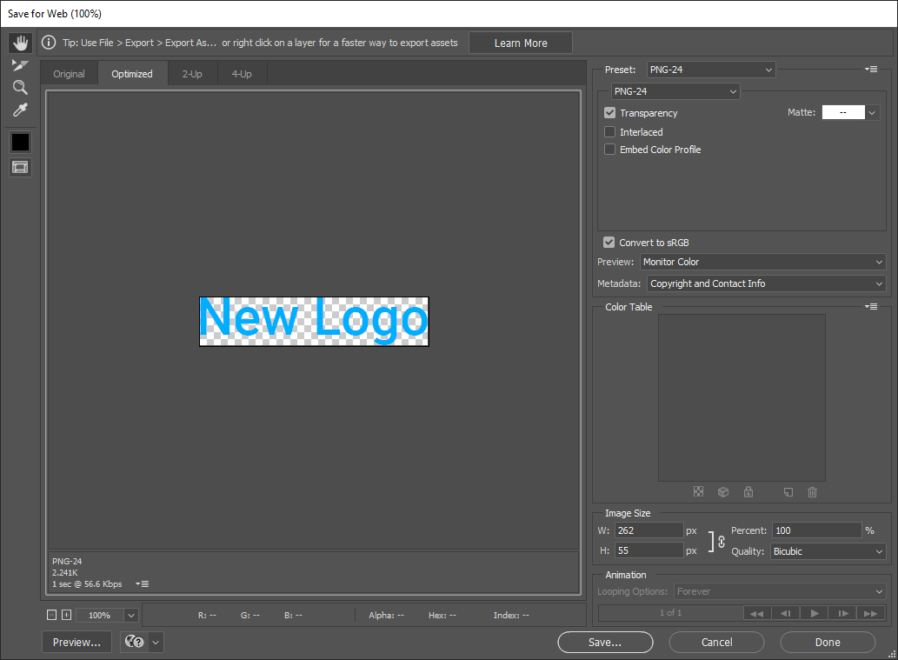Viewport: 898px width, 660px height.
Task: Click the Done button
Action: click(828, 643)
